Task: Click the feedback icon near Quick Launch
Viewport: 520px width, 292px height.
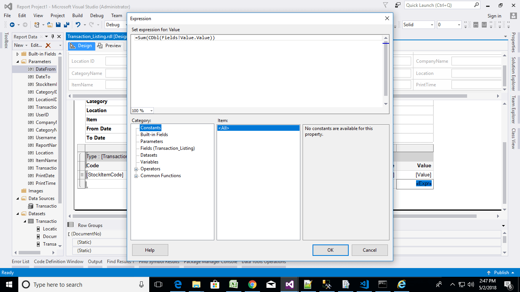Action: tap(398, 5)
